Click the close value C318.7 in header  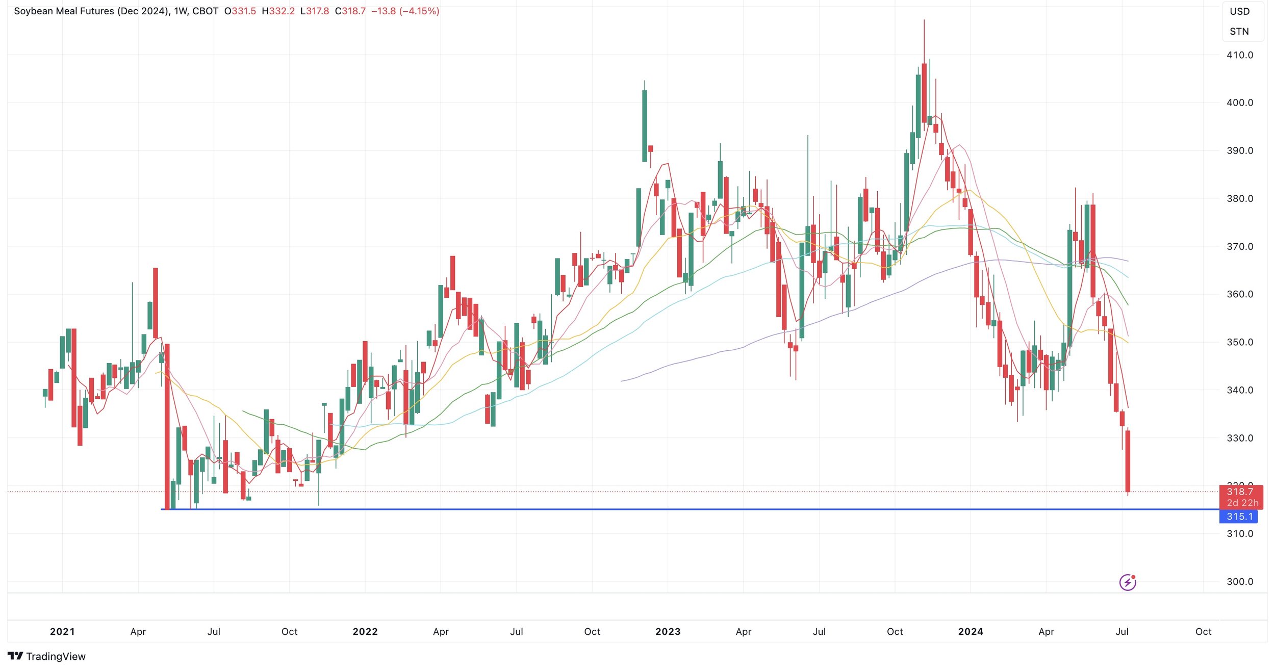[x=350, y=11]
